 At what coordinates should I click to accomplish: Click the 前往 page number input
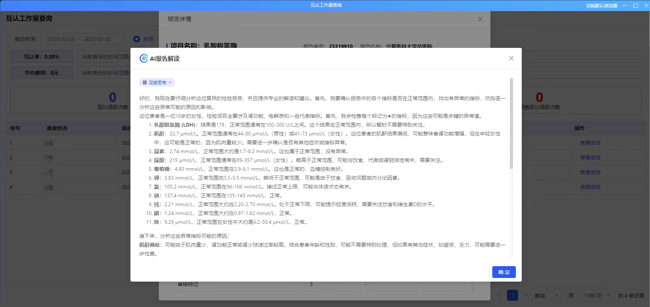(x=556, y=295)
